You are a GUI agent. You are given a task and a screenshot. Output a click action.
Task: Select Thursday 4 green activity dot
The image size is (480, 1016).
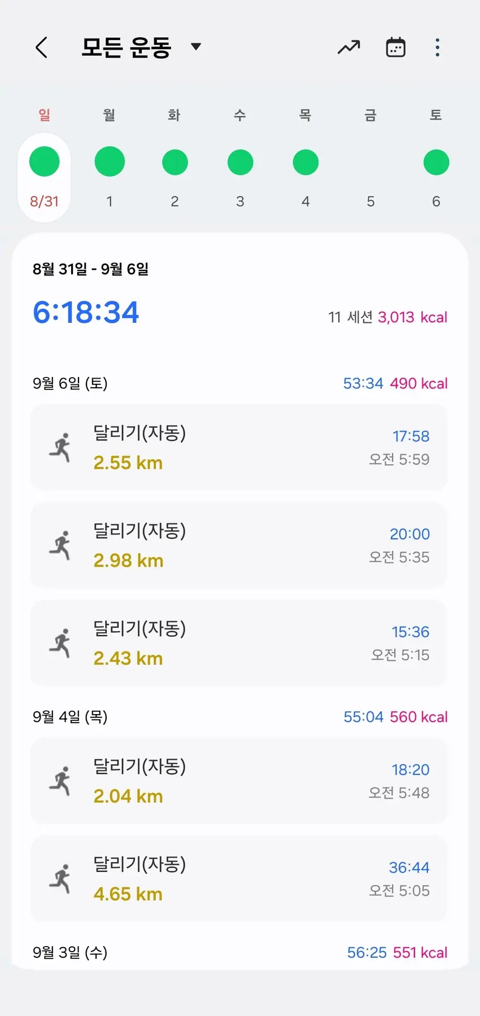coord(306,163)
